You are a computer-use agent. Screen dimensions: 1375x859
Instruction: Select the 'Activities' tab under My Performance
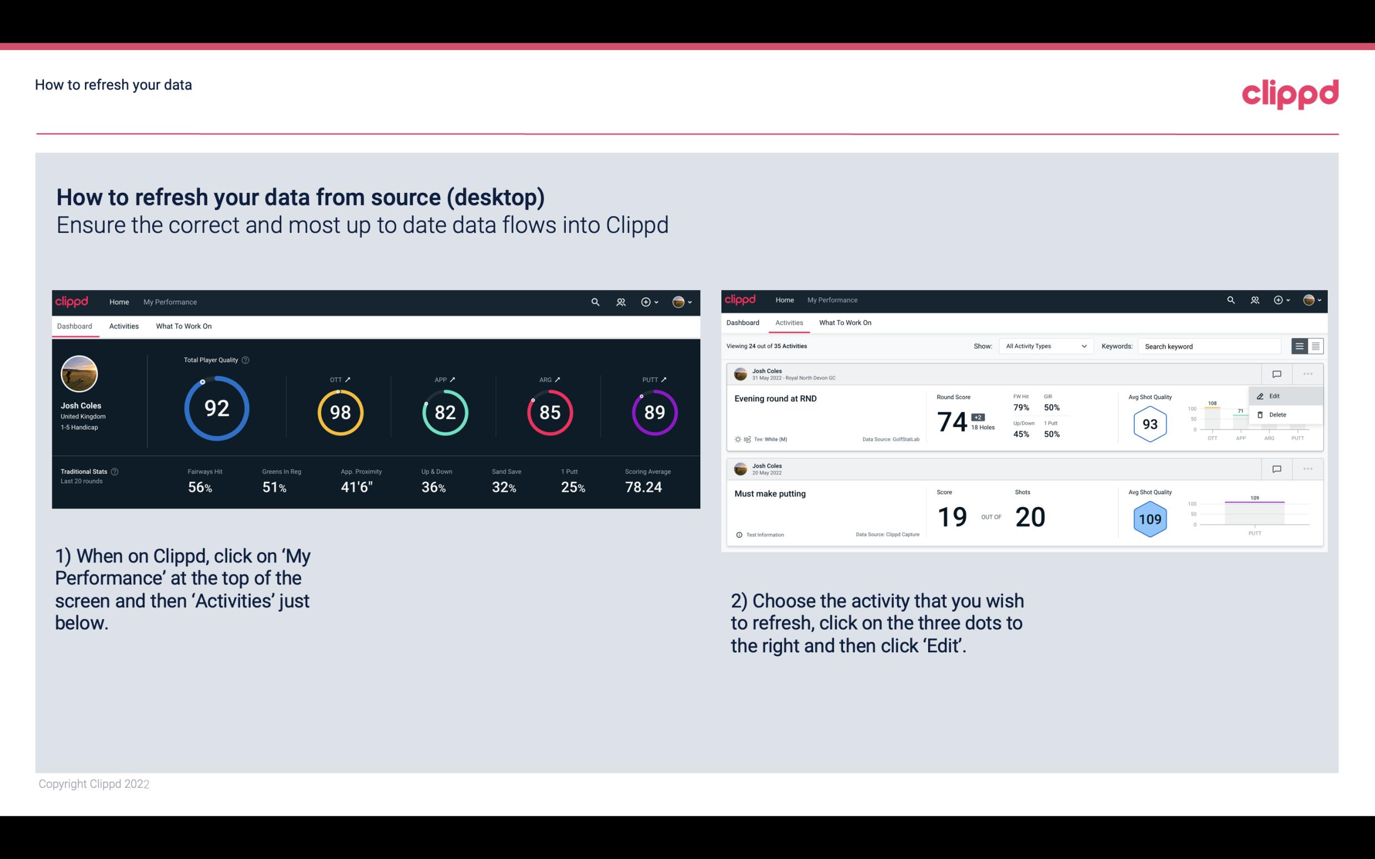(124, 324)
